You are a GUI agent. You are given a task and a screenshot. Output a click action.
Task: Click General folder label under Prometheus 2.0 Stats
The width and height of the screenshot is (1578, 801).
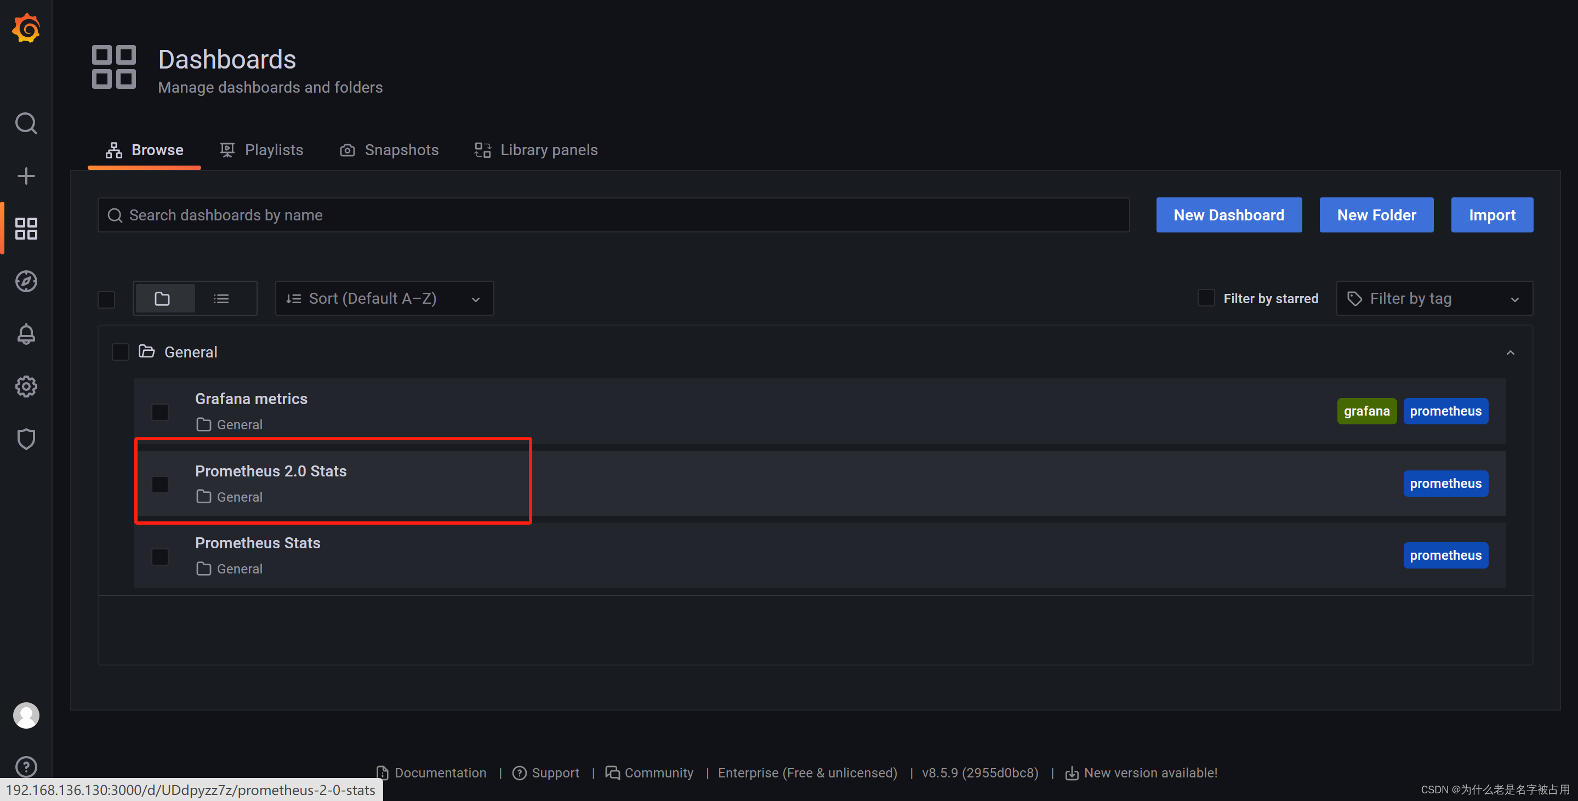coord(230,497)
